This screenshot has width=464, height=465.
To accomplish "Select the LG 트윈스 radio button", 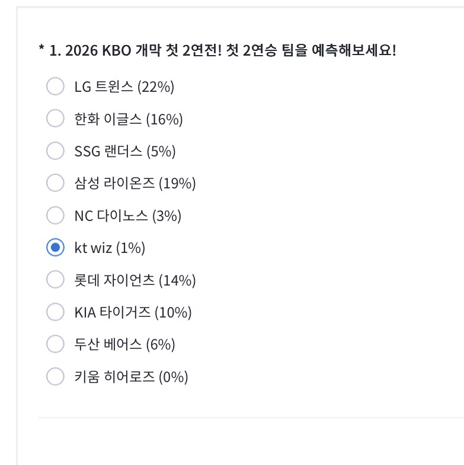I will (55, 87).
